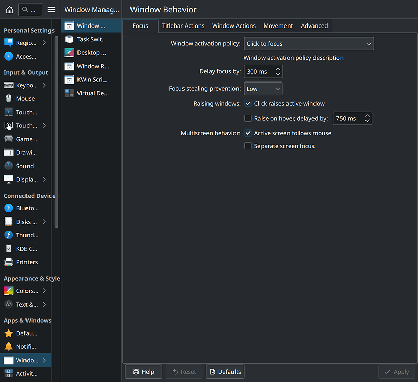Screen dimensions: 418x382
Task: Disable Click raises active window checkbox
Action: pyautogui.click(x=248, y=104)
